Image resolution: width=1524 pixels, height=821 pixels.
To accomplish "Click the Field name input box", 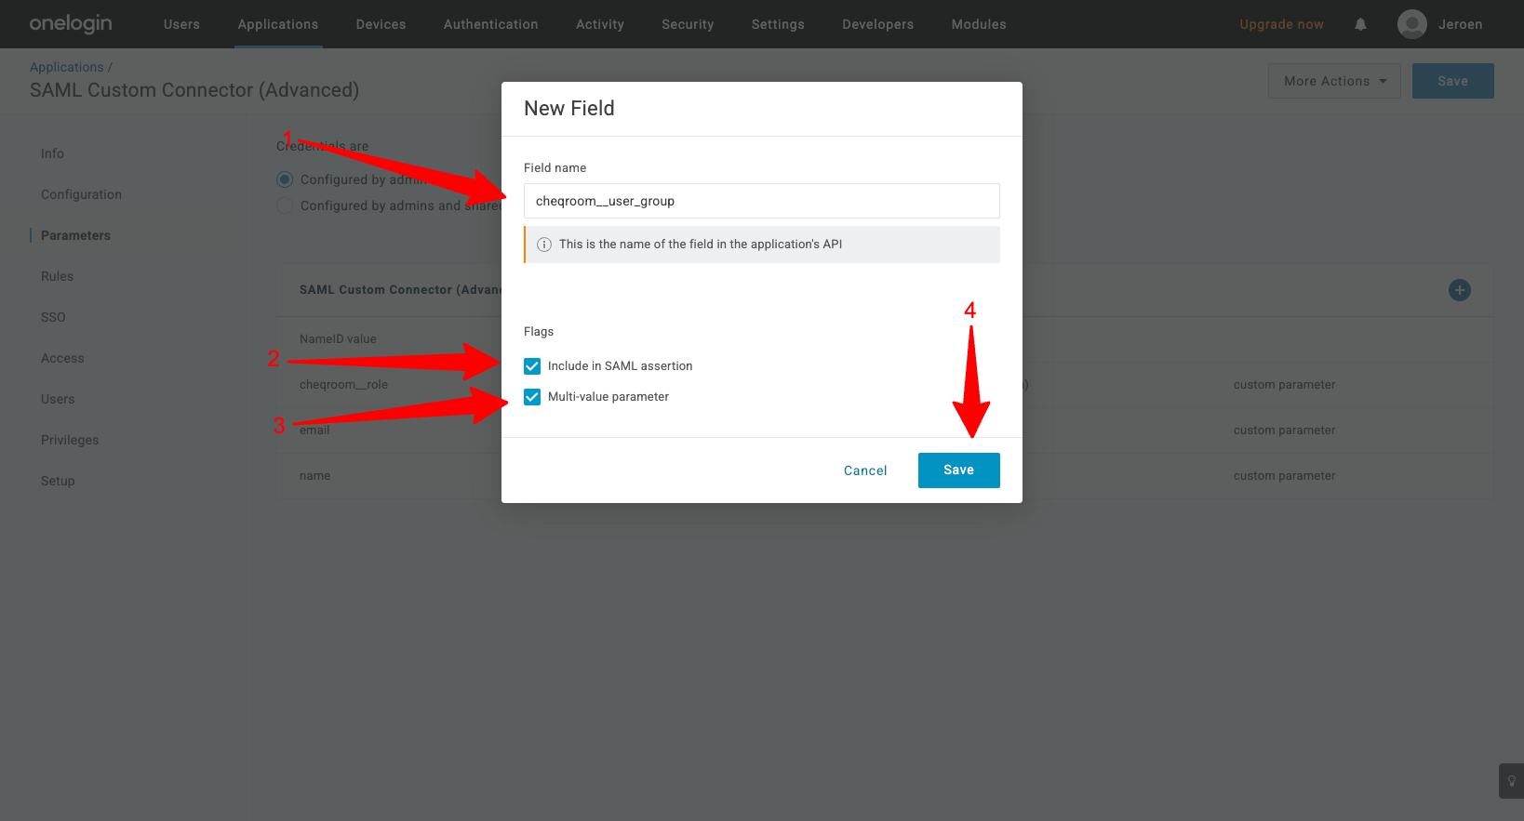I will tap(761, 201).
